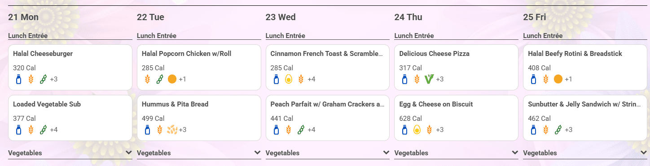Viewport: 650px width, 166px height.
Task: Click the egg allergen icon on Cinnamon French Toast
Action: [x=289, y=79]
